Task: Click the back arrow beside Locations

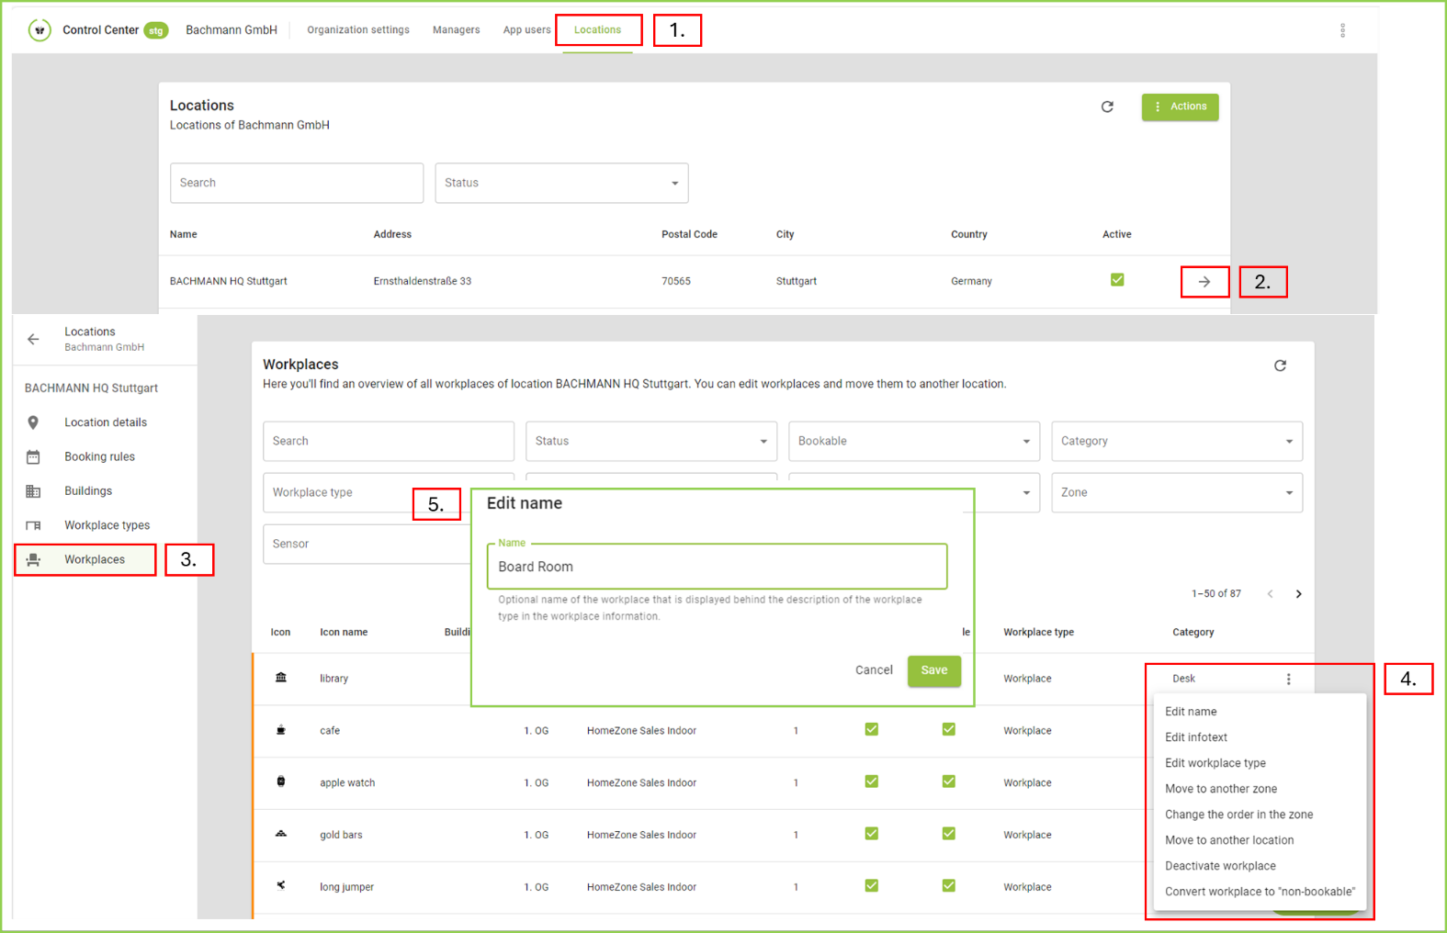Action: click(x=33, y=339)
